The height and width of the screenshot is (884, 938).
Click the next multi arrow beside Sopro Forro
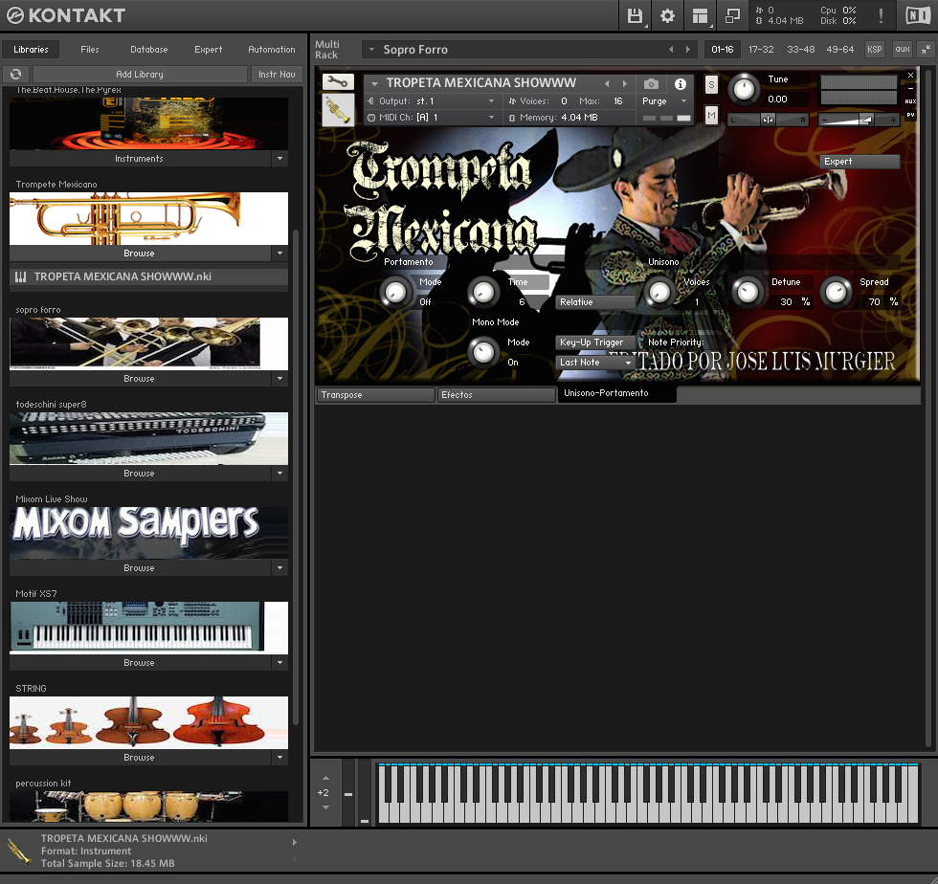[x=688, y=50]
